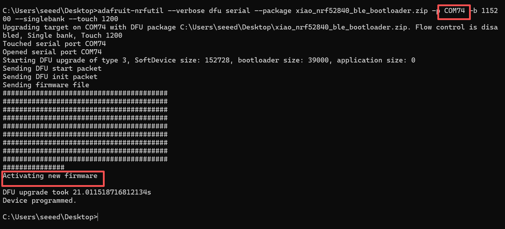
Task: Click the first row of progress hashes
Action: pos(85,93)
